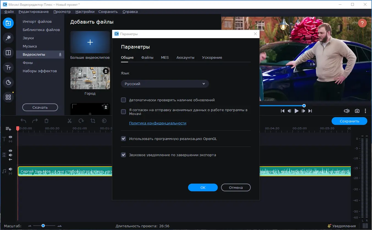This screenshot has height=230, width=372.
Task: Hide the title track with the eye toggle
Action: pyautogui.click(x=10, y=137)
